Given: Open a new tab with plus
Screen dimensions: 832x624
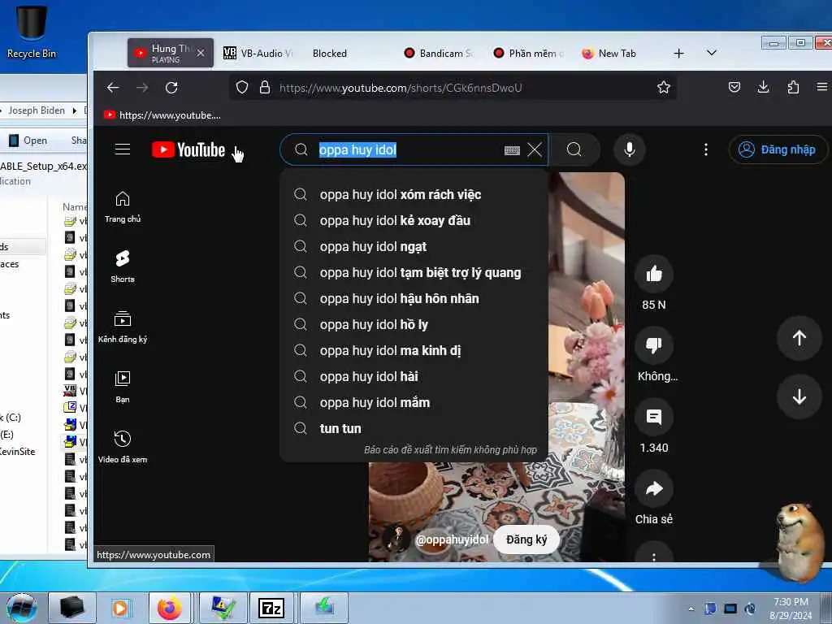Looking at the screenshot, I should [678, 53].
